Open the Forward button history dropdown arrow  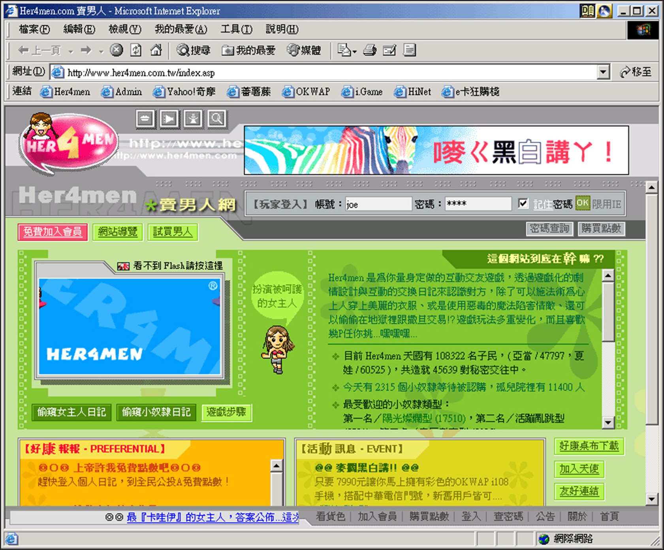(x=101, y=51)
